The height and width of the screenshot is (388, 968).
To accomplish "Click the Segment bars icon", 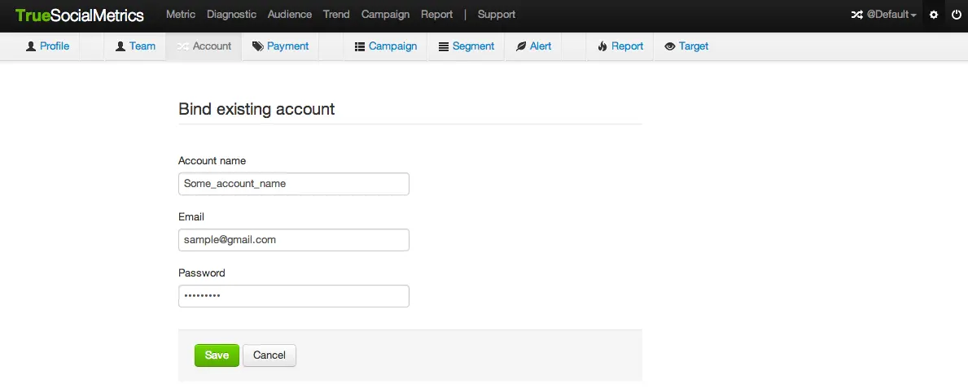I will click(444, 46).
